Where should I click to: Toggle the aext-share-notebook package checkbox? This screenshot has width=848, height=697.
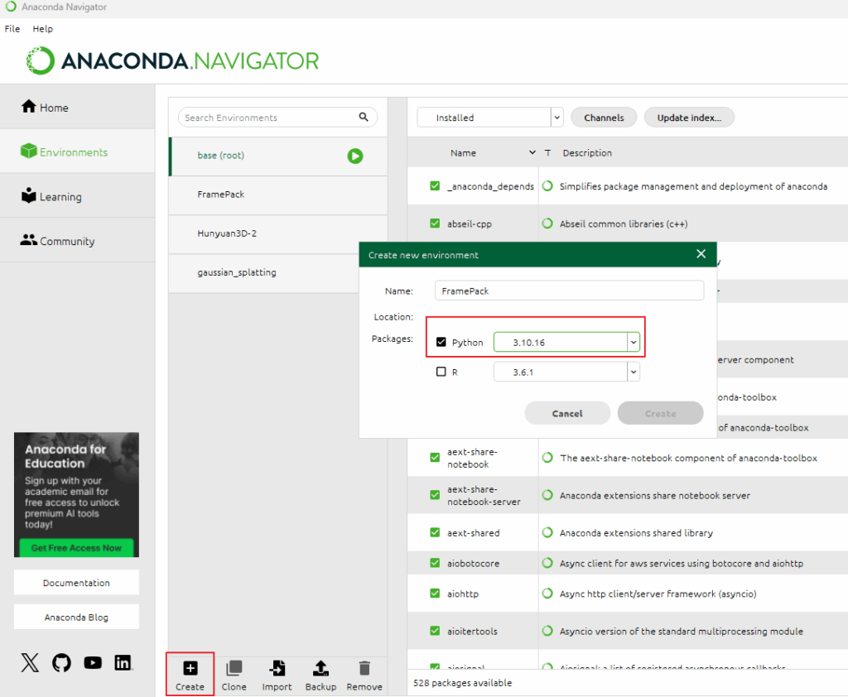click(435, 458)
